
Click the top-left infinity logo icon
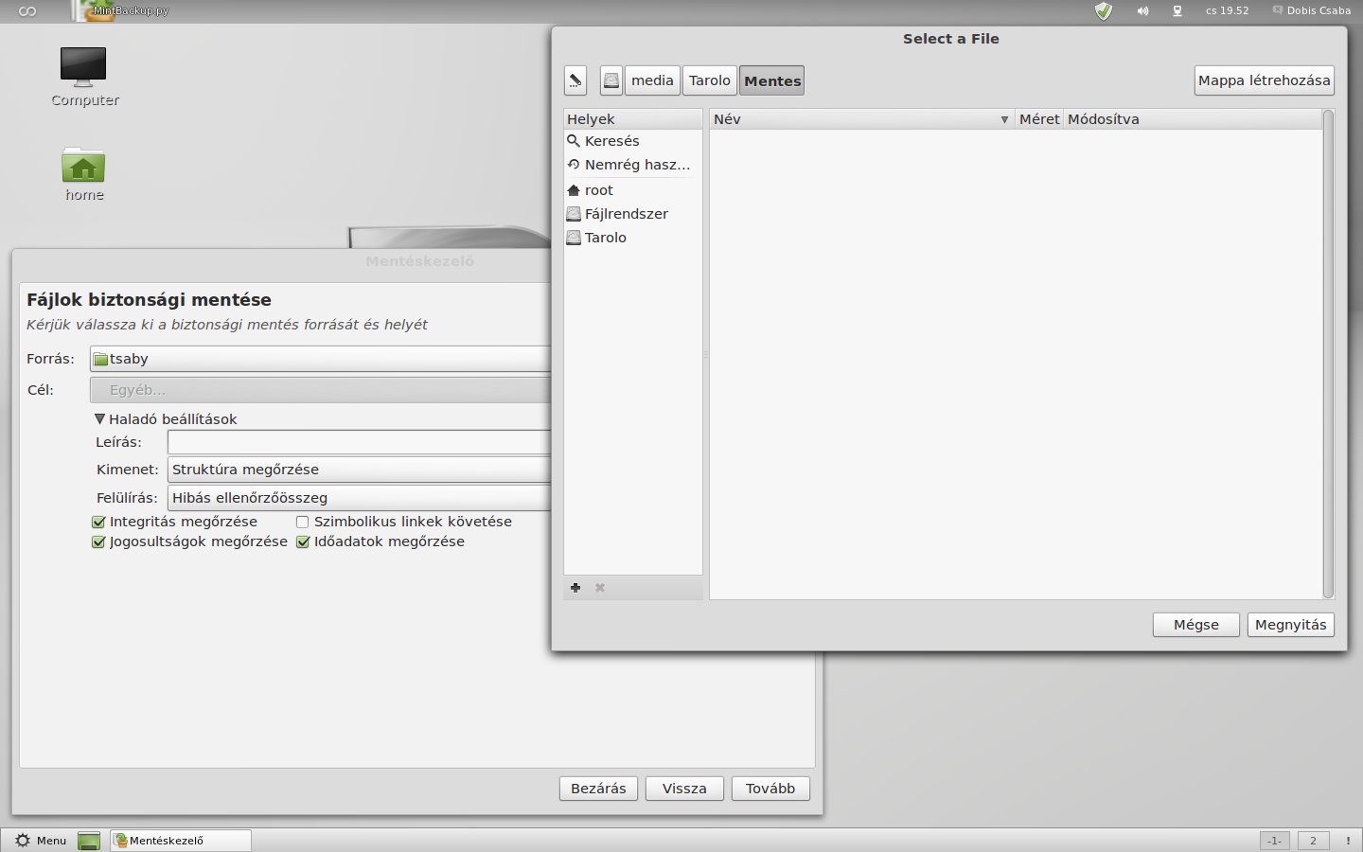tap(27, 11)
